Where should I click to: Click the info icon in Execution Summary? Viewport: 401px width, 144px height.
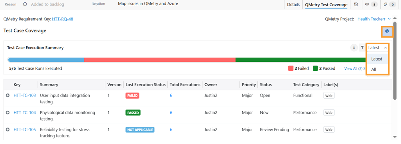tap(354, 47)
